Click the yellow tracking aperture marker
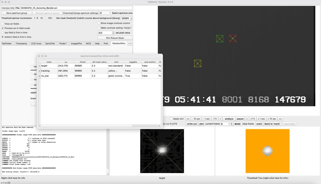Viewport: 321px width, 184px height. [x=198, y=64]
